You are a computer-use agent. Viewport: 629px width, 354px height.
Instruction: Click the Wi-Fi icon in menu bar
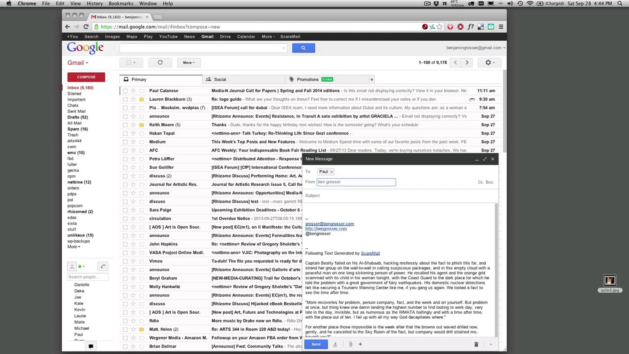[x=530, y=3]
